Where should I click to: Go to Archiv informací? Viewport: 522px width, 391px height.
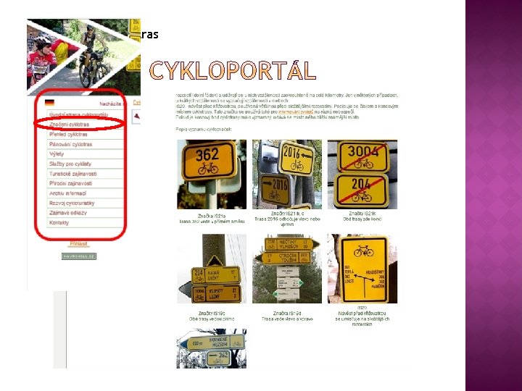(x=85, y=193)
